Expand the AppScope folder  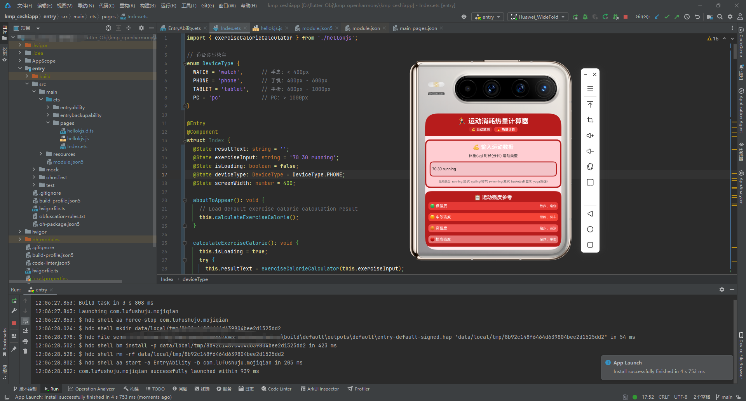(20, 61)
